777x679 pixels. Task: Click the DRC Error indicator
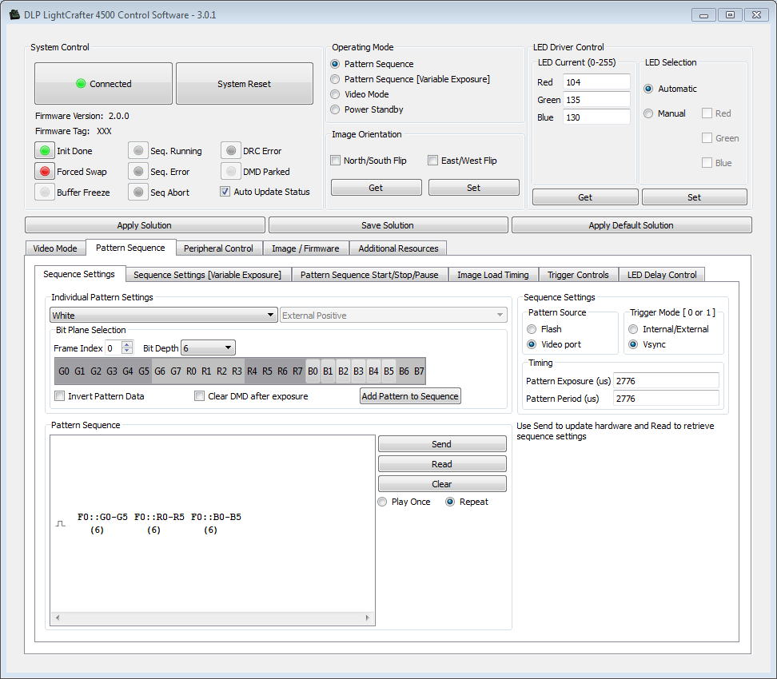point(231,150)
